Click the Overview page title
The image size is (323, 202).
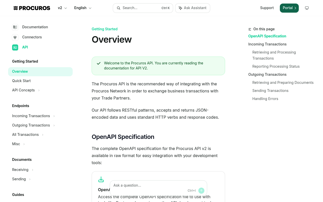[112, 39]
